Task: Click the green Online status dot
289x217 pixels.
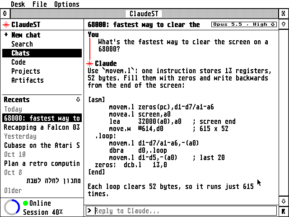Action: pyautogui.click(x=25, y=203)
